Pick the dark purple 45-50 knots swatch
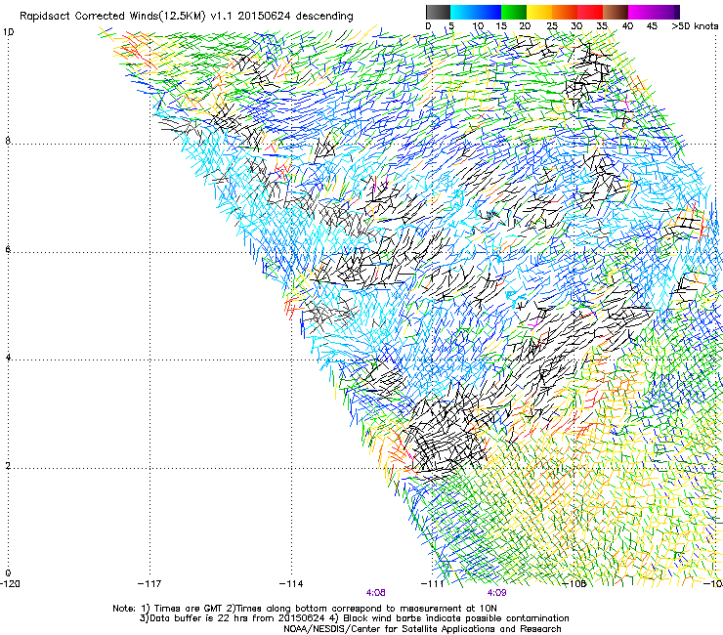 (666, 12)
